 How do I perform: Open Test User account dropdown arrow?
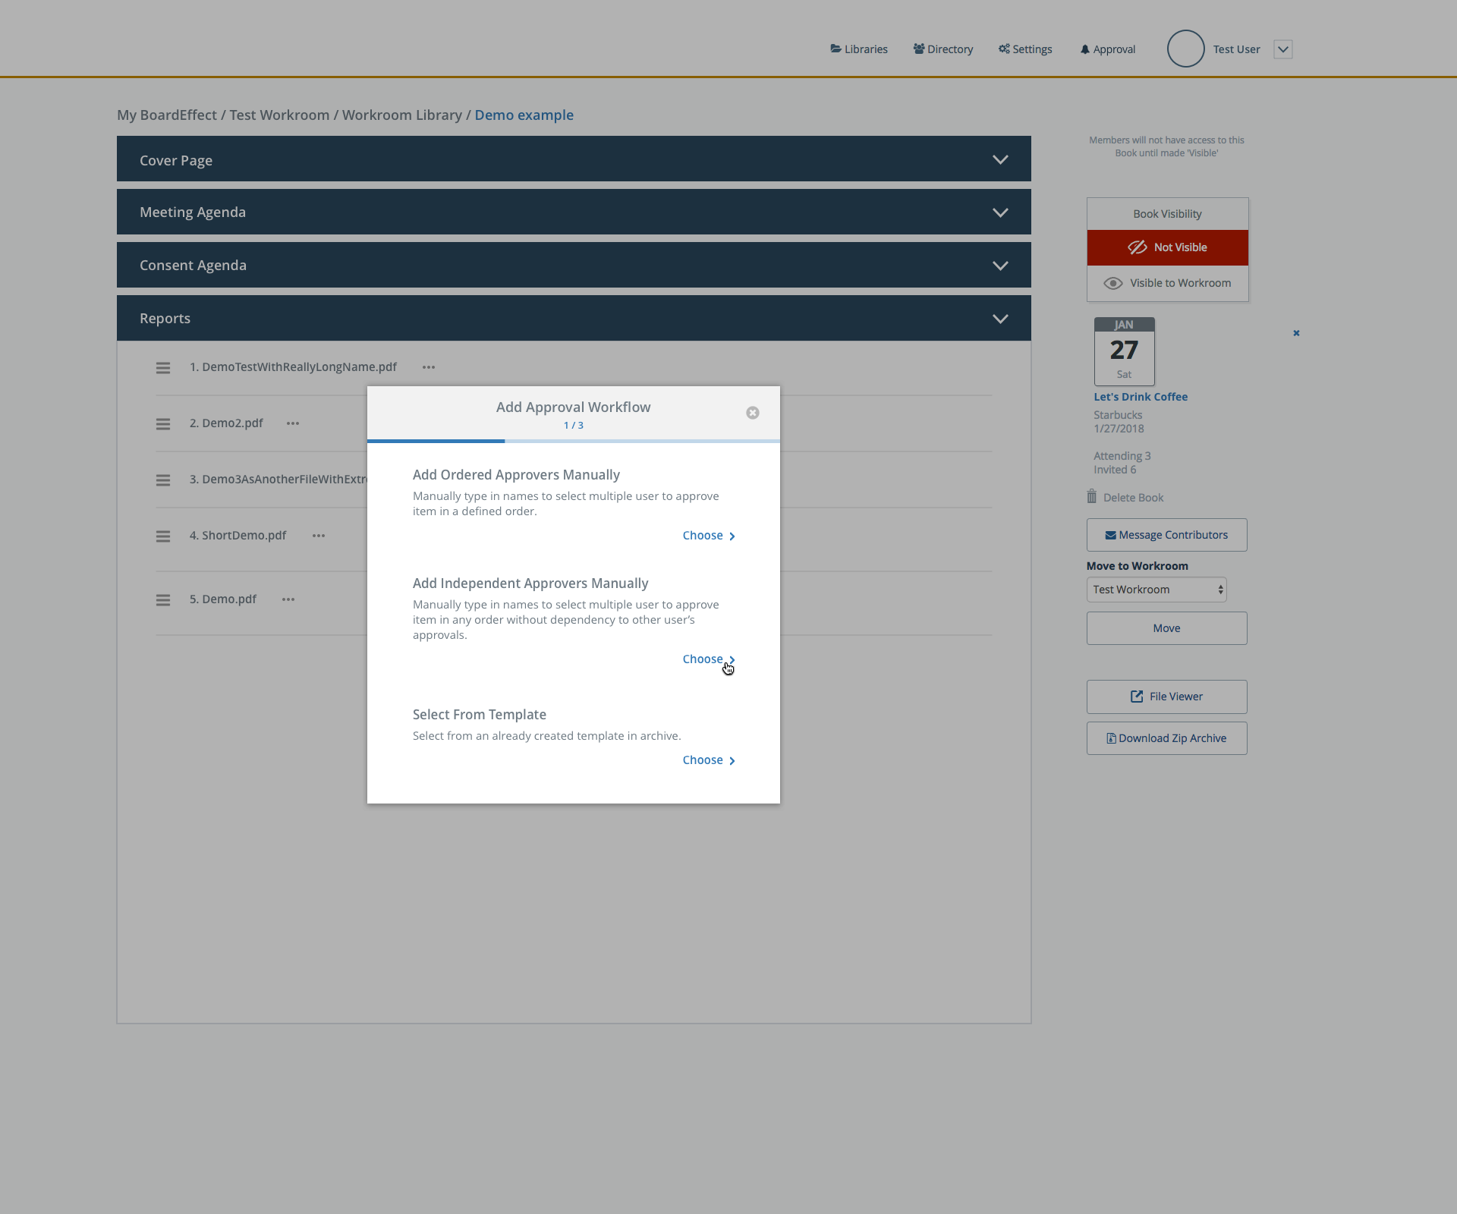(1282, 49)
